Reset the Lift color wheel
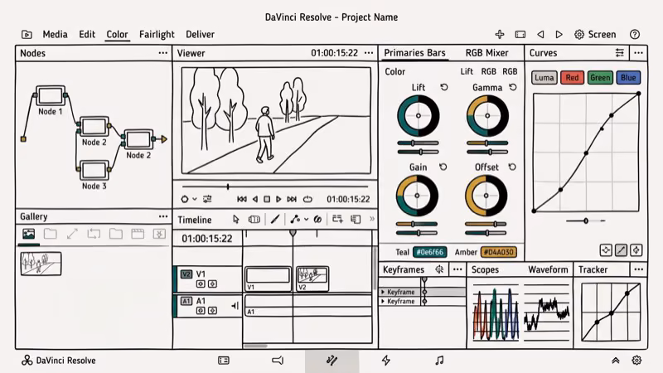Image resolution: width=663 pixels, height=373 pixels. (x=444, y=87)
